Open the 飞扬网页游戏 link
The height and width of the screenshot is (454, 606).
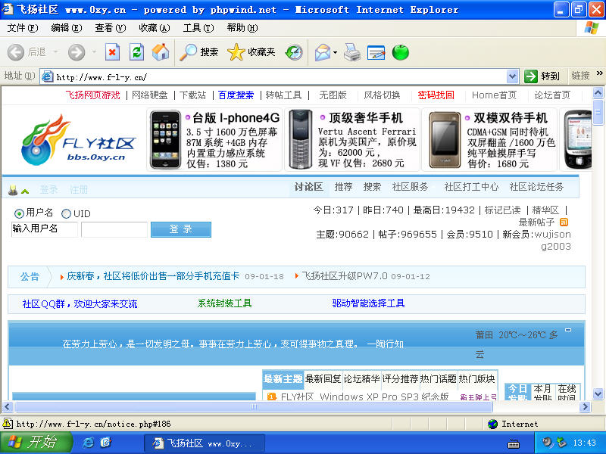pos(92,95)
